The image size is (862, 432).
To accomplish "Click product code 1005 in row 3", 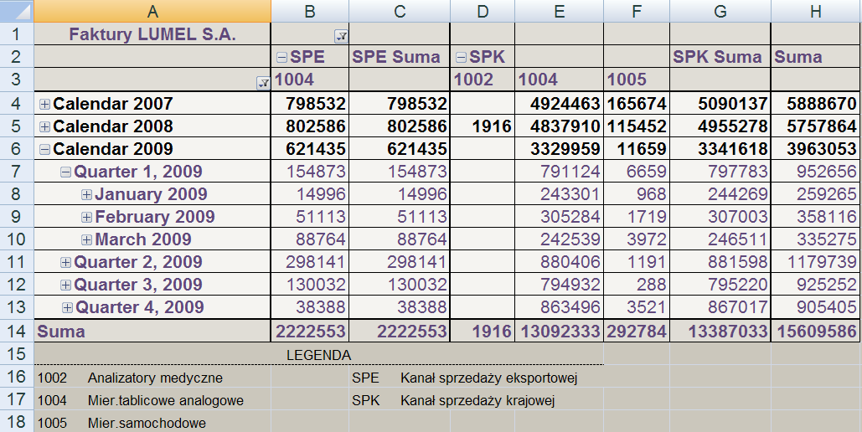I will tap(636, 80).
